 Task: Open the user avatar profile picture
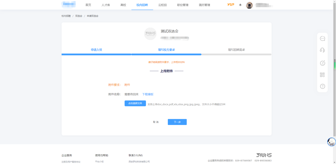tap(249, 5)
